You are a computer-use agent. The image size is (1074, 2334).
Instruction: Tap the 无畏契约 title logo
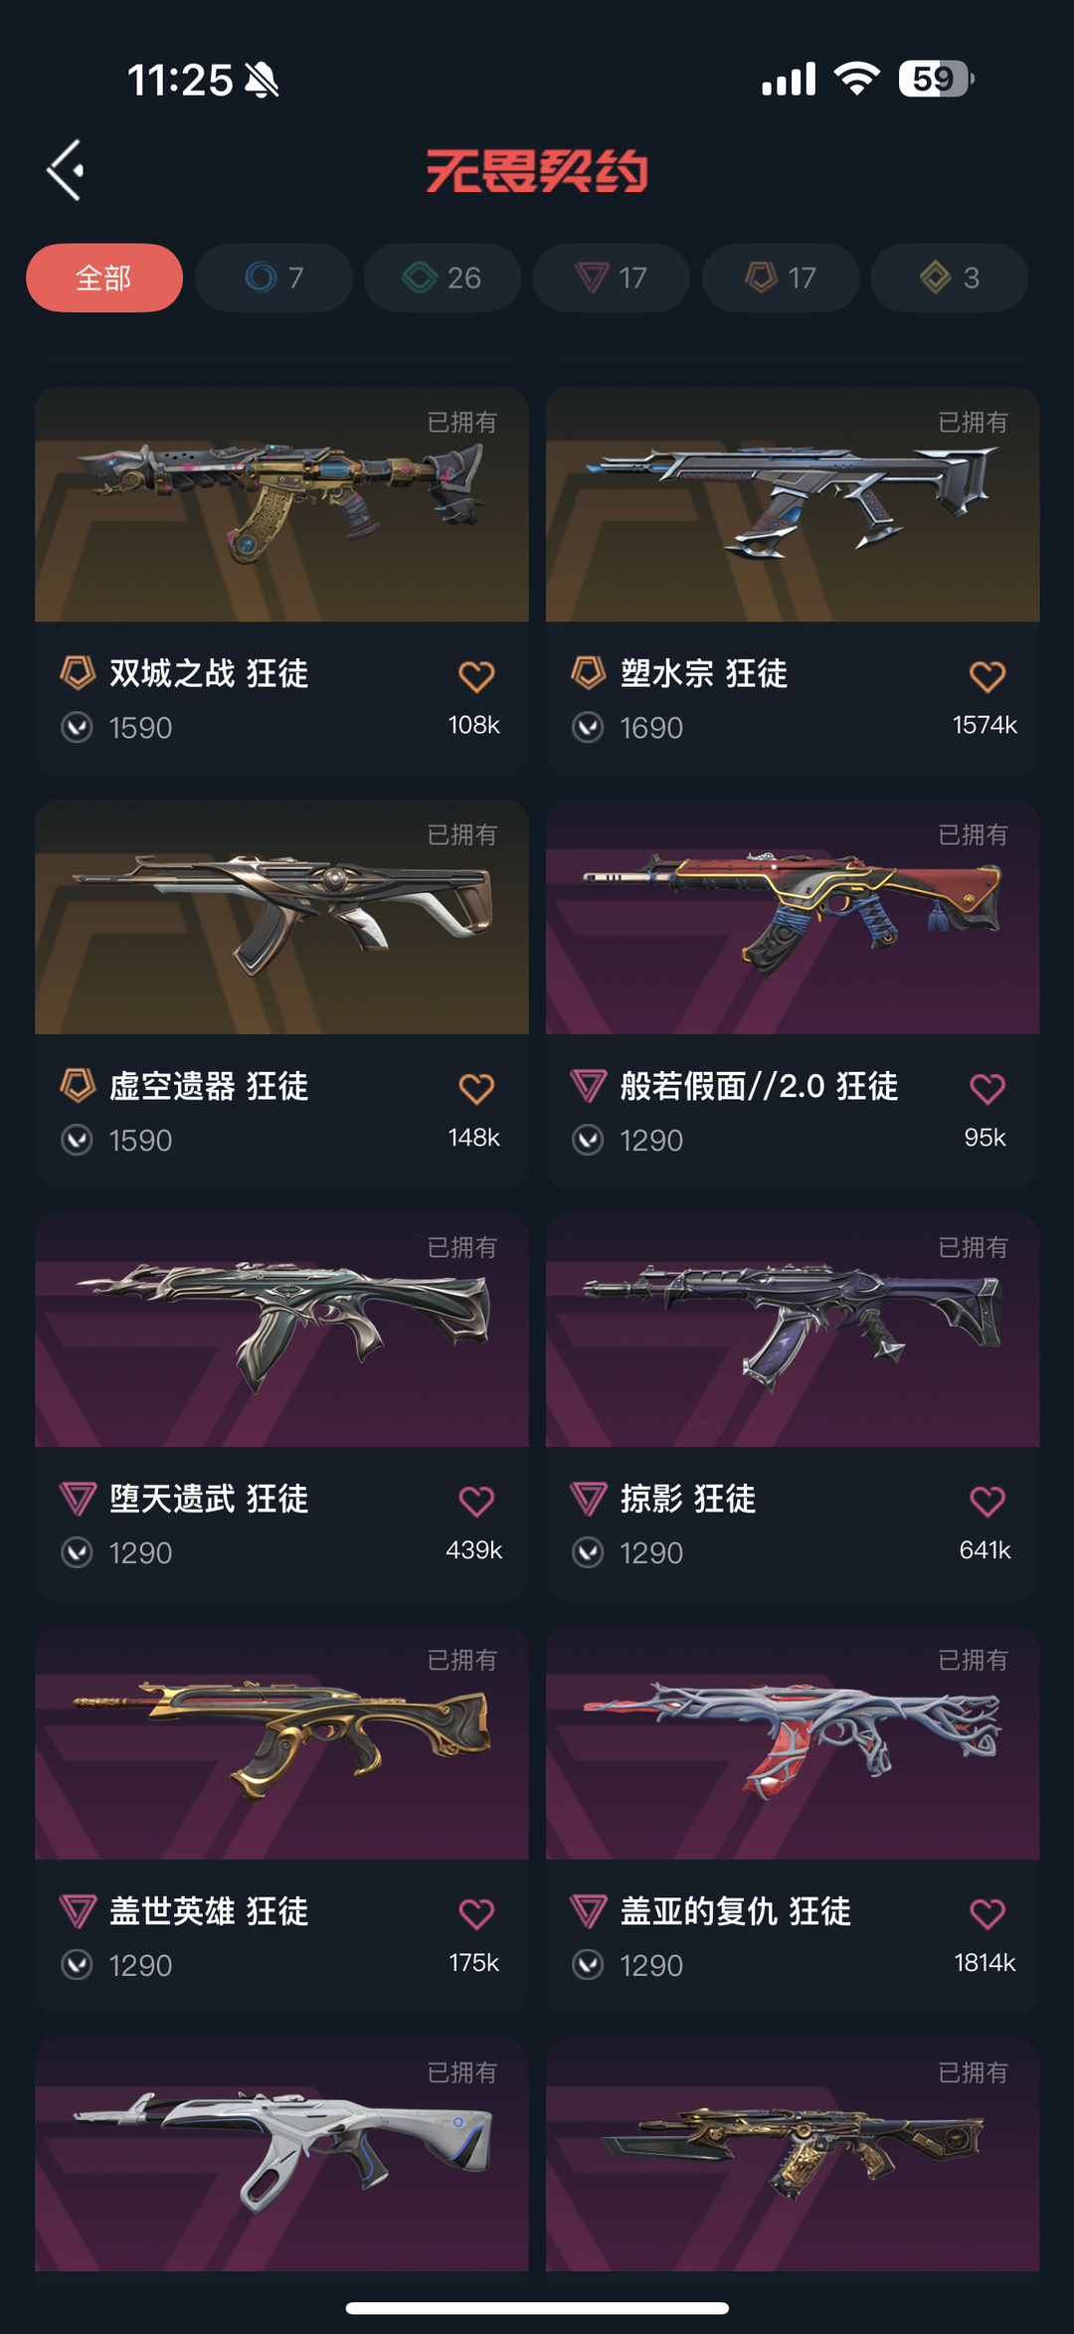pos(537,170)
